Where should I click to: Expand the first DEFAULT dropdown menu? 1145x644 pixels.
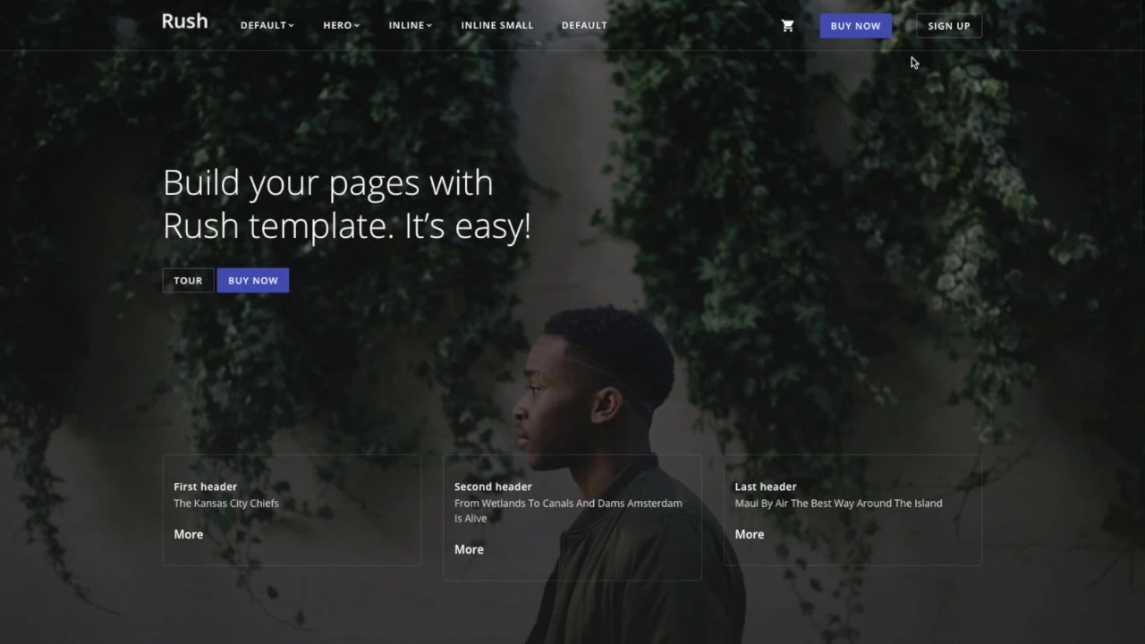coord(267,25)
